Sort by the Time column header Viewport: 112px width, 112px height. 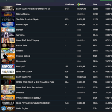[x=95, y=4]
